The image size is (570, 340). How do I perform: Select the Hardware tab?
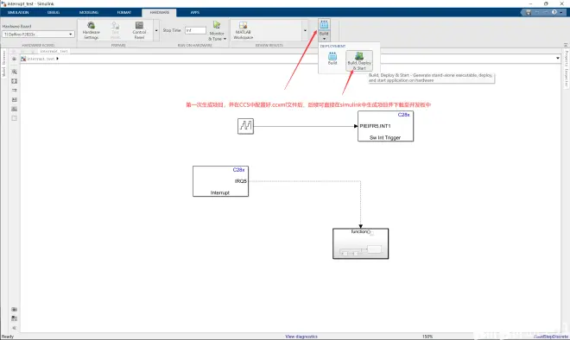(159, 12)
